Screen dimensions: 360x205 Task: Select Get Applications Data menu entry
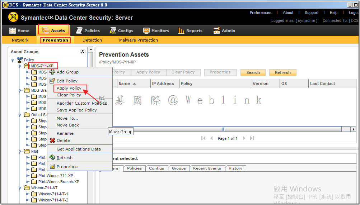pos(80,149)
